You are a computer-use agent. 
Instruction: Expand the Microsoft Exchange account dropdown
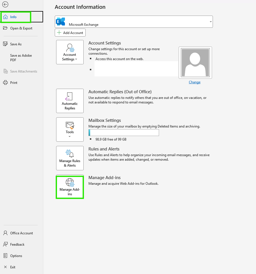pos(134,22)
